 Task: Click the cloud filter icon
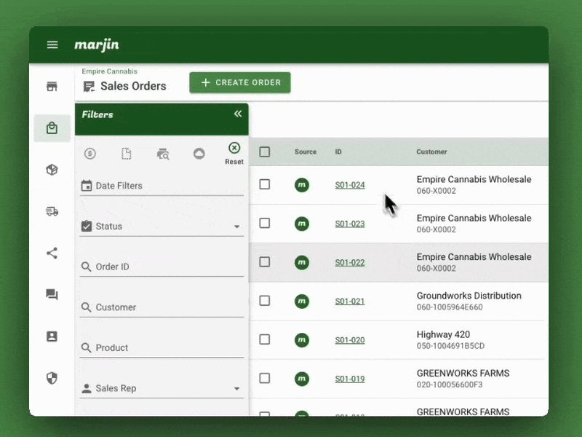tap(199, 154)
